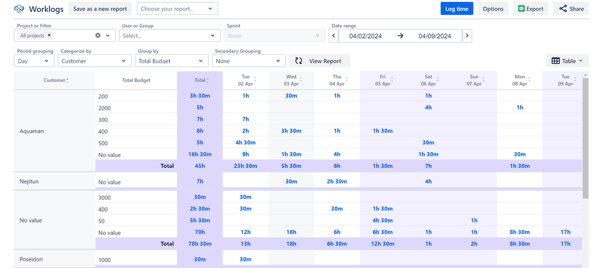This screenshot has height=268, width=596.
Task: Click the end date 04/09/2024 field
Action: coord(435,36)
